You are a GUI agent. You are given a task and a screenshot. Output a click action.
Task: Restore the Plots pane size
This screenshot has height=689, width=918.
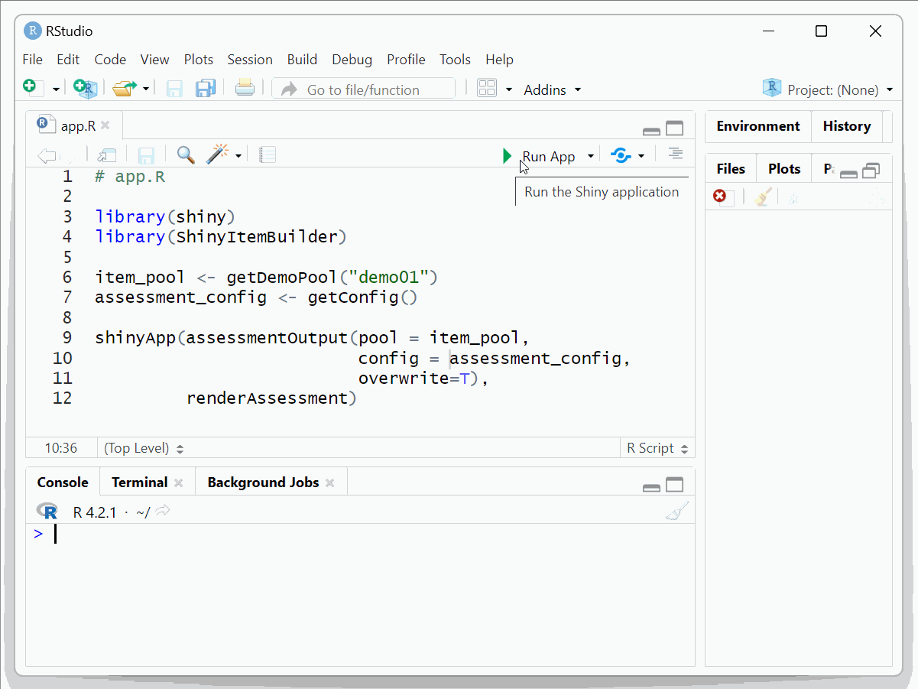point(871,171)
